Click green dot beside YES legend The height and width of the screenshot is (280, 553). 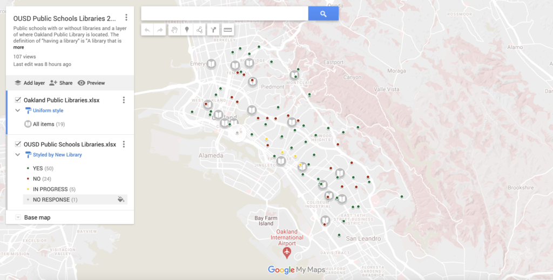point(28,168)
